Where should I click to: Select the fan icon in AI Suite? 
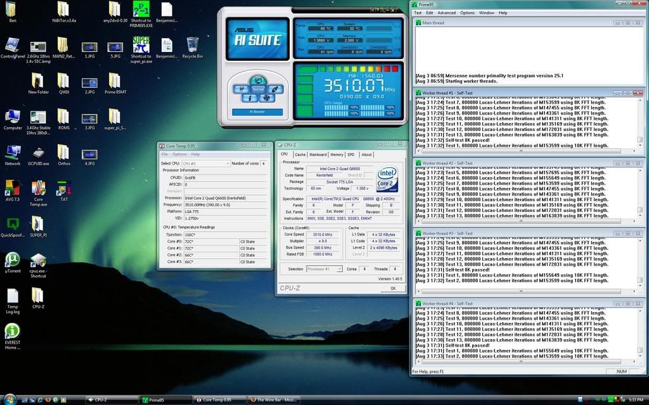click(266, 98)
